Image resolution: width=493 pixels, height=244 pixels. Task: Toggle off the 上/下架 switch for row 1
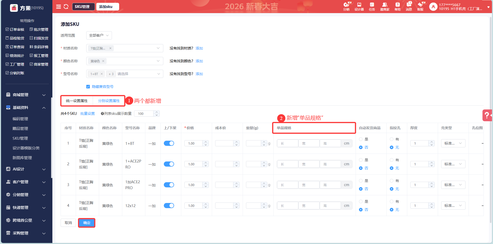tap(169, 143)
